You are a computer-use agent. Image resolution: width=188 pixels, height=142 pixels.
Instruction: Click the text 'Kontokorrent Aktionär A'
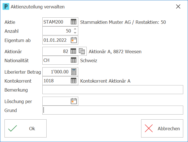coord(105,81)
